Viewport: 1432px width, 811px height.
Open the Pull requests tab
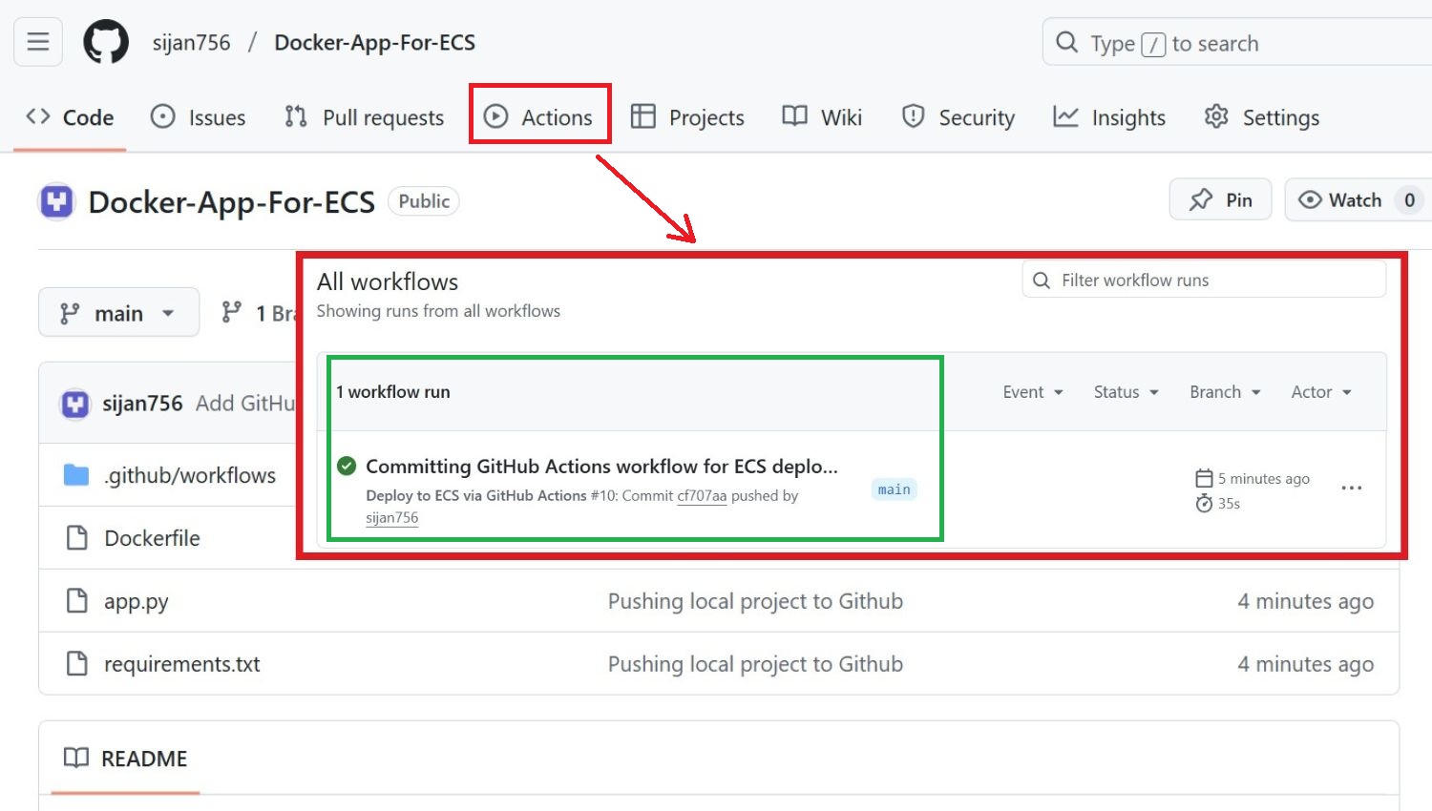click(x=363, y=116)
